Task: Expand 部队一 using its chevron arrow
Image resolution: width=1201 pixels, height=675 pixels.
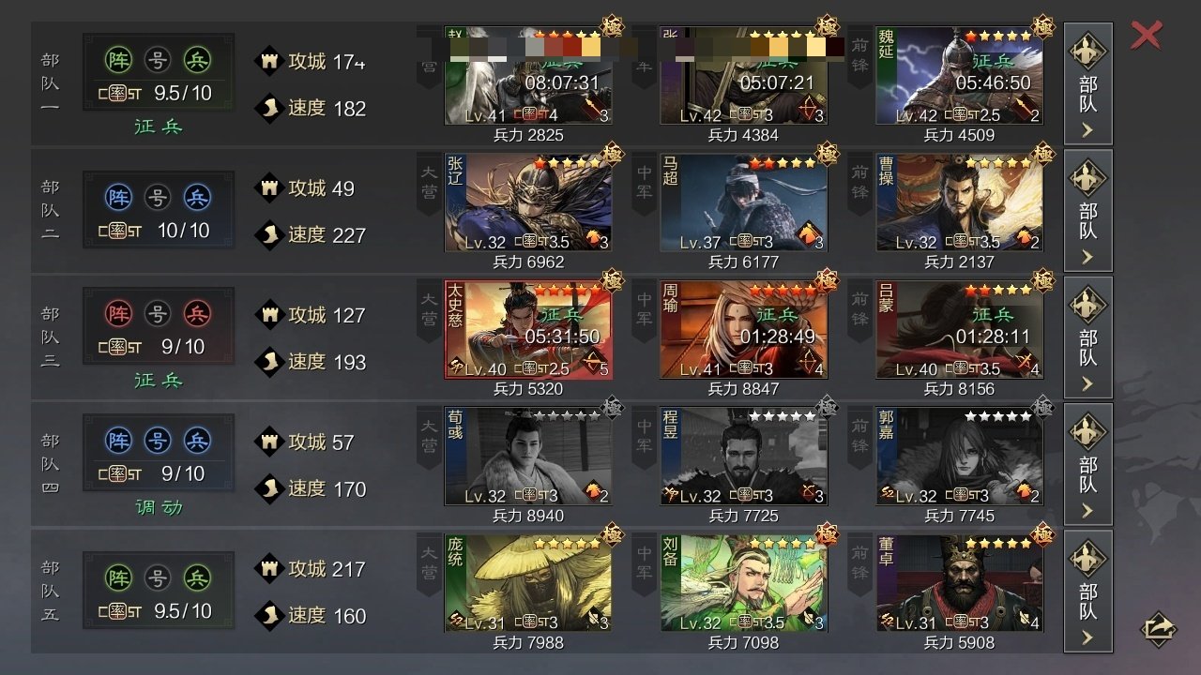Action: click(x=1088, y=129)
